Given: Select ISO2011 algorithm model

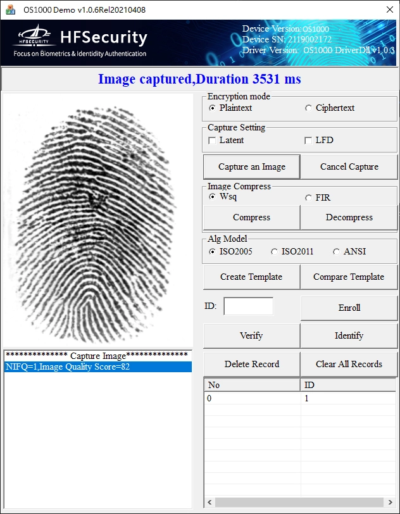Looking at the screenshot, I should (292, 251).
